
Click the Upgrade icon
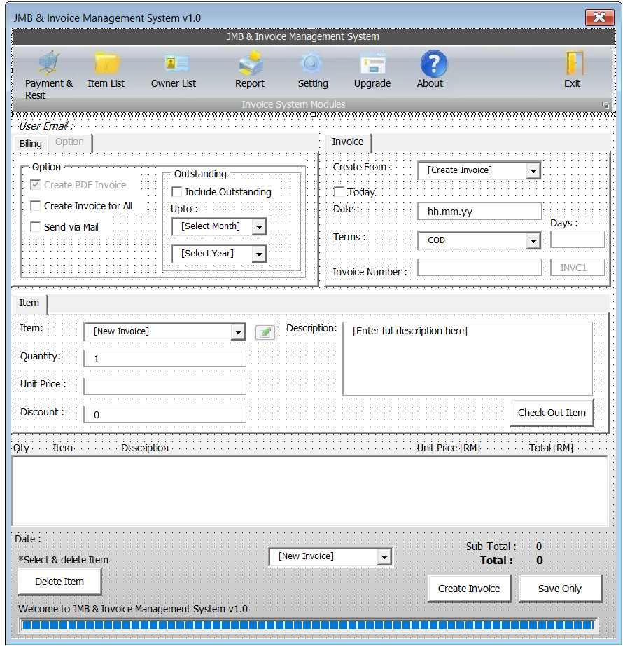[x=373, y=64]
